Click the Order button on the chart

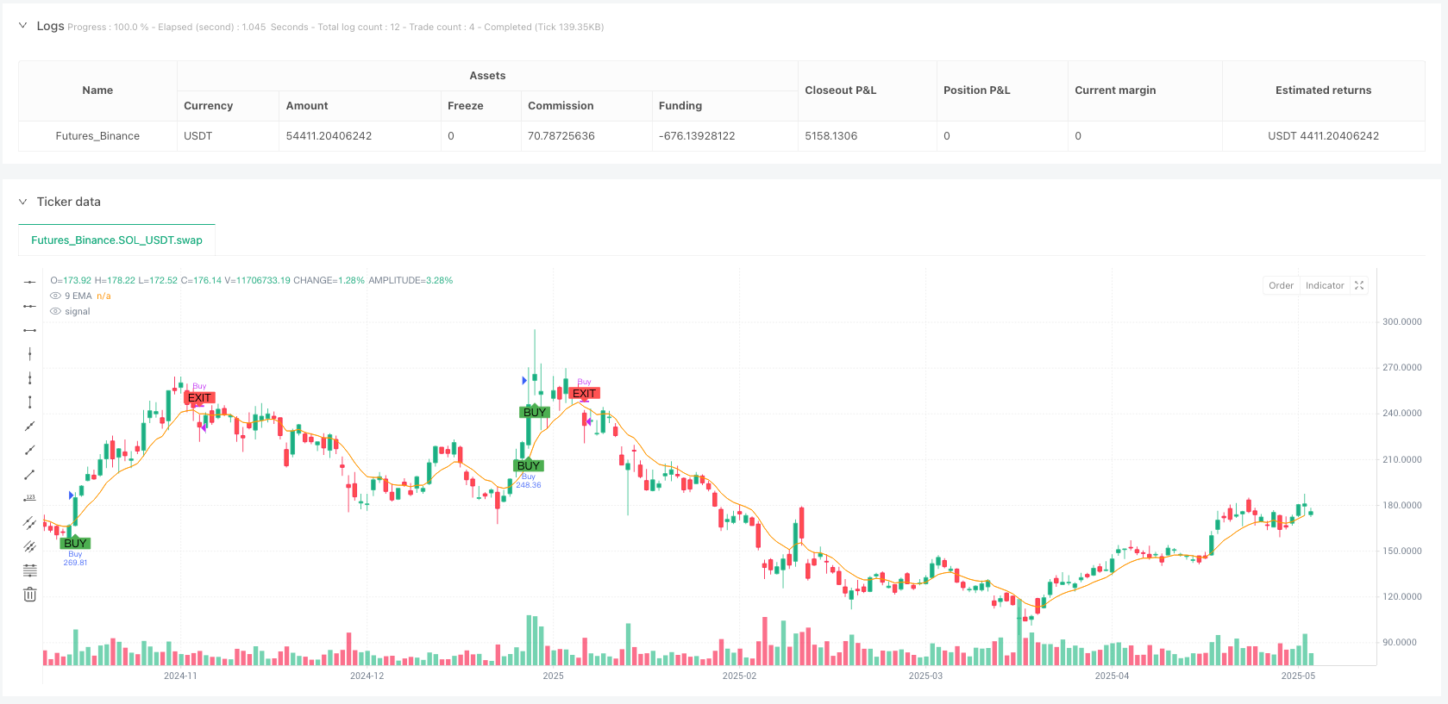[x=1281, y=285]
